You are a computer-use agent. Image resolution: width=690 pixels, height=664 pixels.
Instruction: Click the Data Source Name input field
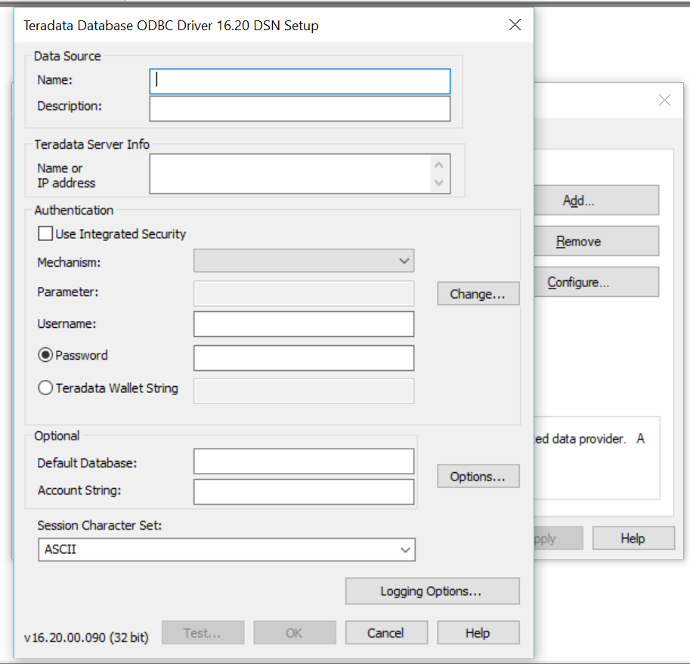(x=300, y=82)
